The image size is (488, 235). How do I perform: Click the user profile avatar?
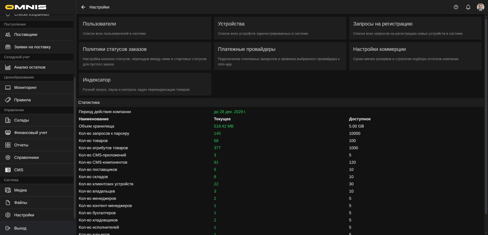480,7
